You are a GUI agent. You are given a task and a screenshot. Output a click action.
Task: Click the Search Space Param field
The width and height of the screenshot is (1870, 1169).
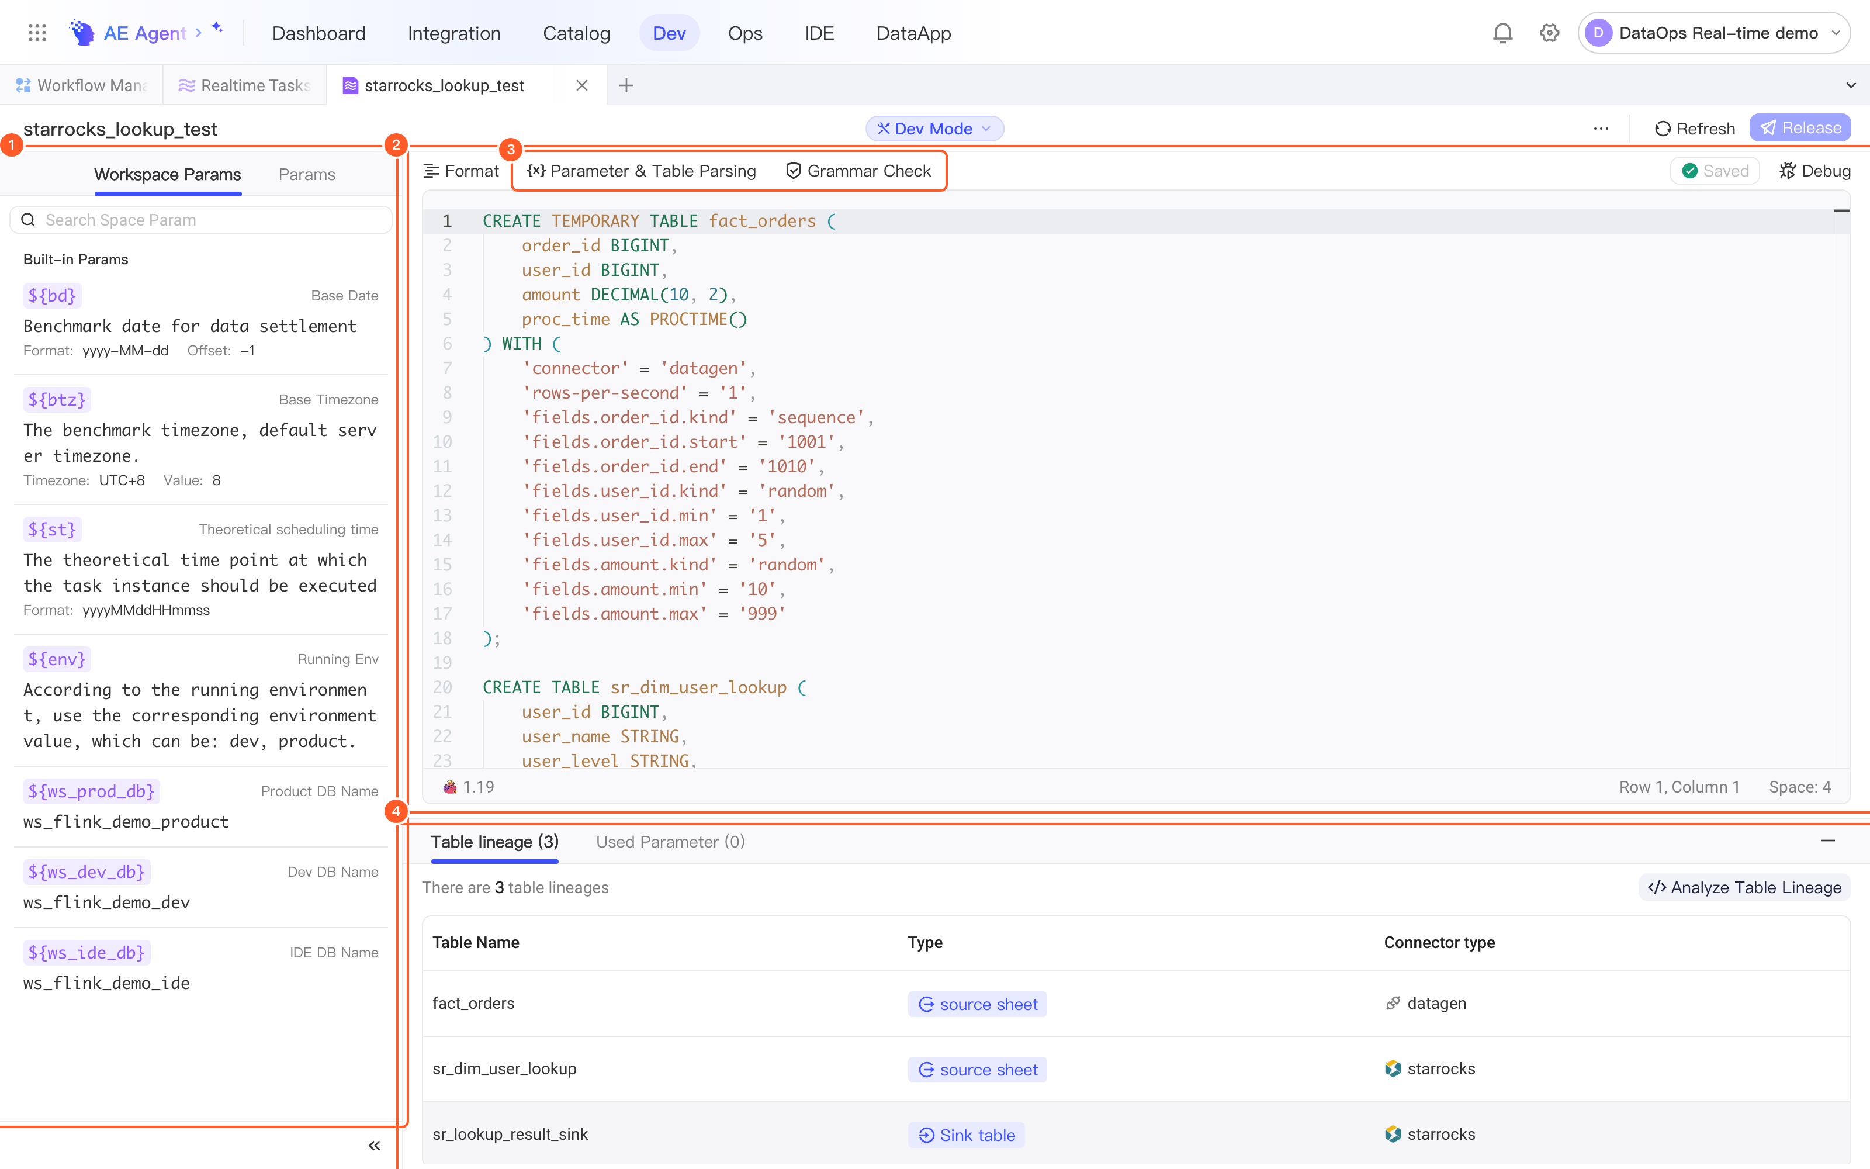click(x=200, y=220)
